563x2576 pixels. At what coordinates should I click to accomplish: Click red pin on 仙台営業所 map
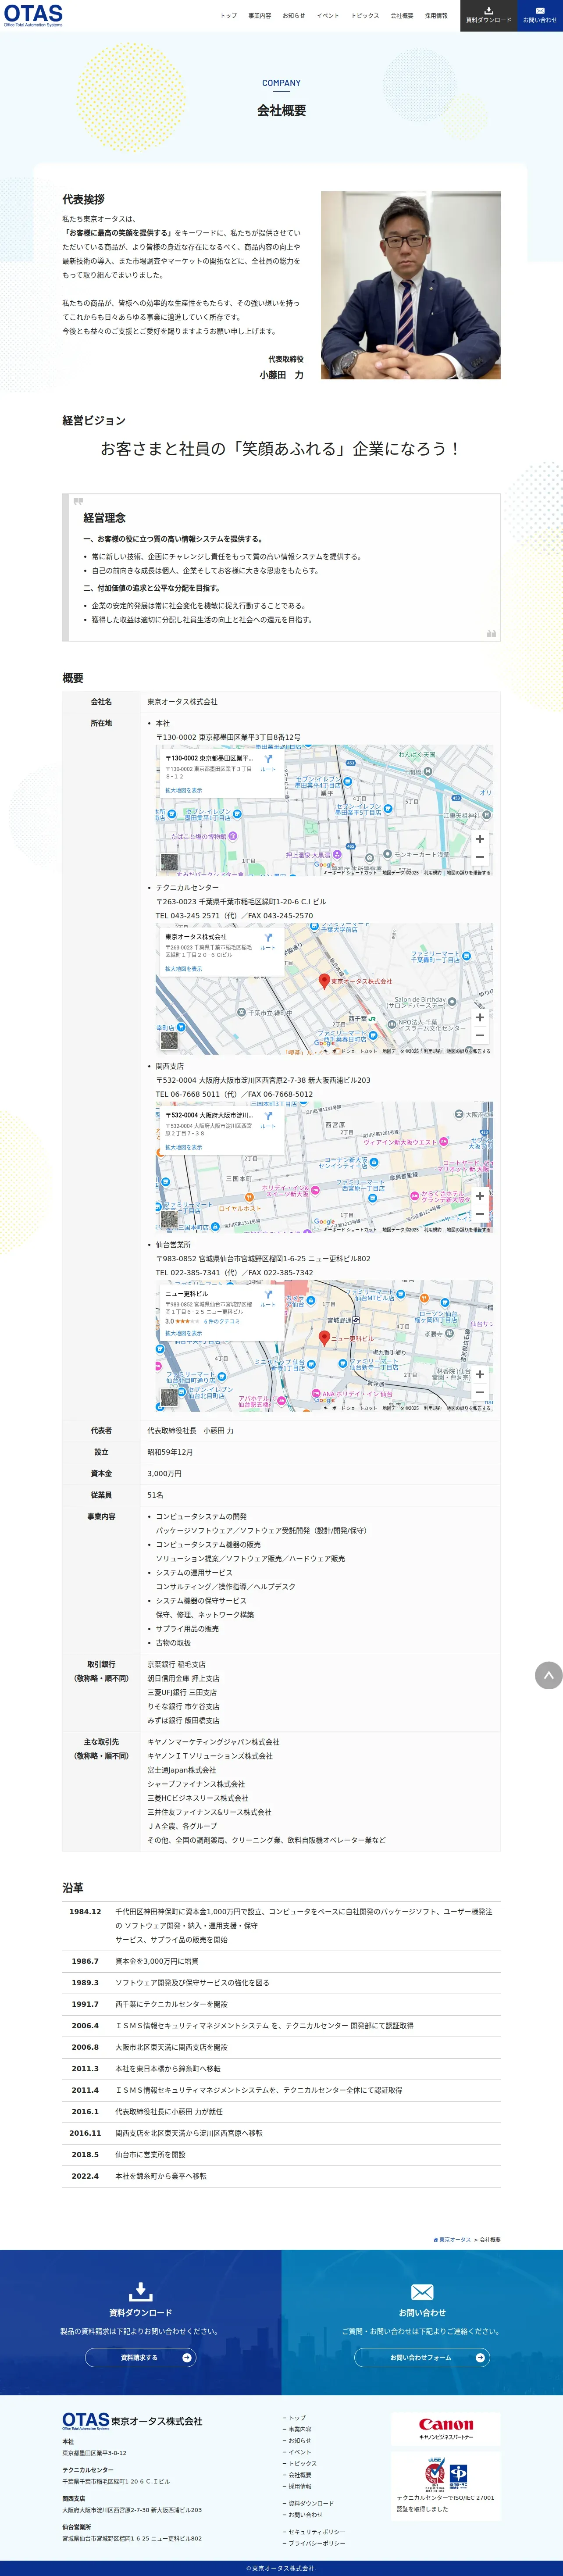324,1338
